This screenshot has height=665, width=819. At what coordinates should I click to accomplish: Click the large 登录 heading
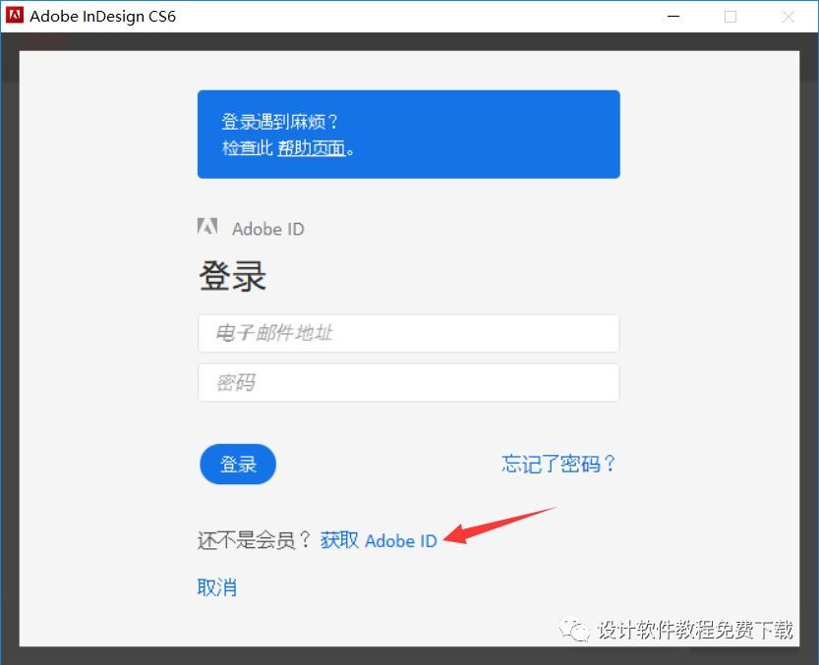tap(232, 276)
